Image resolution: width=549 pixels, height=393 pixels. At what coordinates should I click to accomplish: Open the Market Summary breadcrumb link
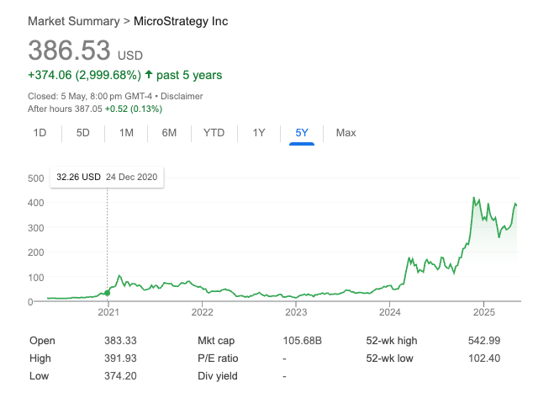(x=73, y=20)
